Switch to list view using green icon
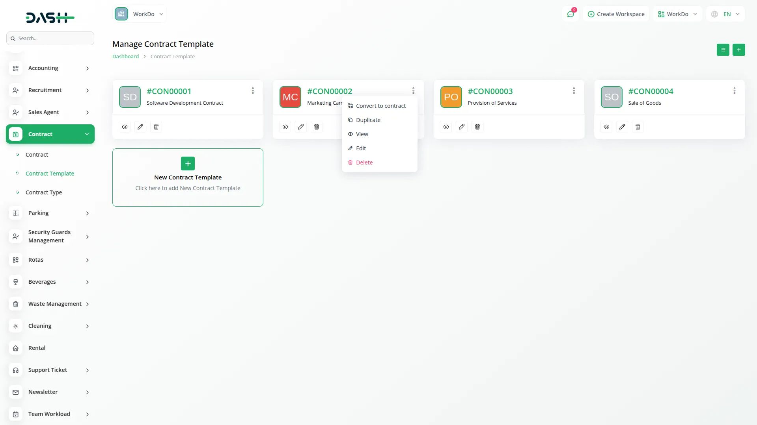 click(723, 50)
